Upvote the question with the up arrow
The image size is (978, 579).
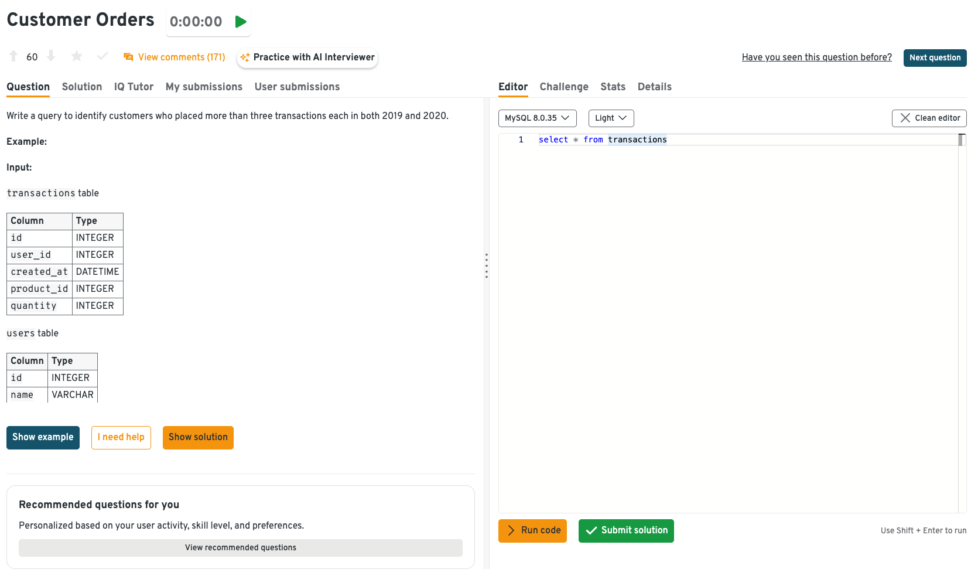(13, 56)
